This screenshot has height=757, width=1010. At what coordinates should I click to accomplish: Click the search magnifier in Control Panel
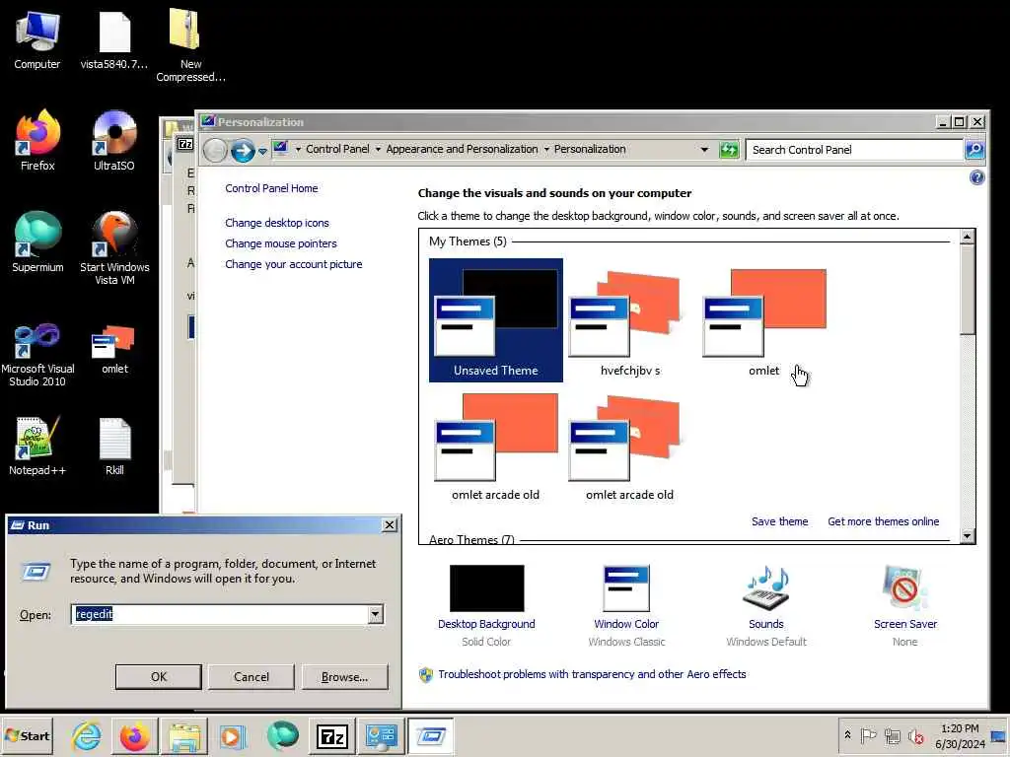pyautogui.click(x=974, y=150)
